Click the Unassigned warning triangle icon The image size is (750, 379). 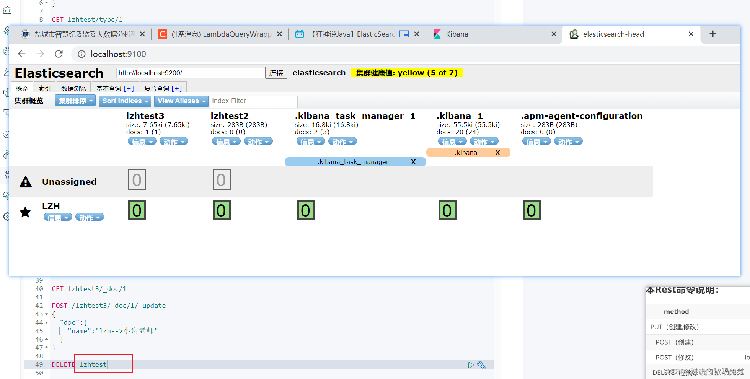[26, 182]
